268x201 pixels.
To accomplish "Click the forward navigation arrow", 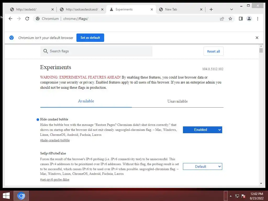I will pyautogui.click(x=19, y=19).
